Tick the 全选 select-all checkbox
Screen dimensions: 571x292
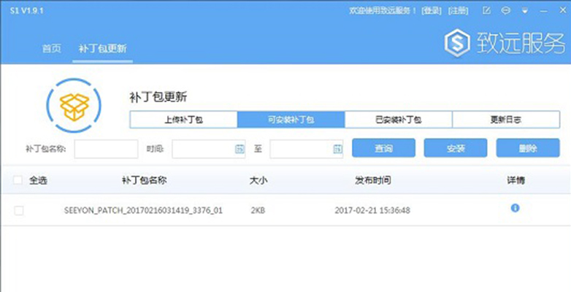[x=18, y=180]
